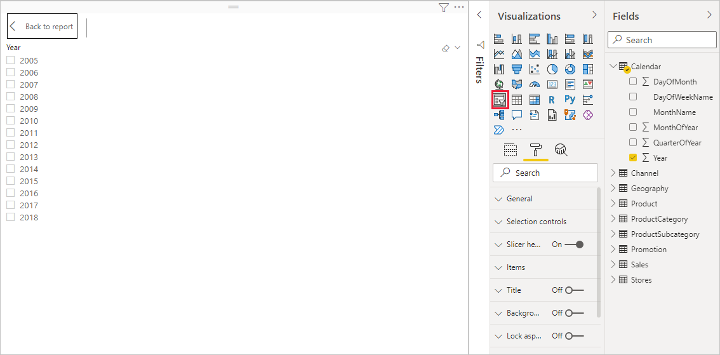Image resolution: width=720 pixels, height=355 pixels.
Task: Select the Pie chart visualization
Action: 552,69
